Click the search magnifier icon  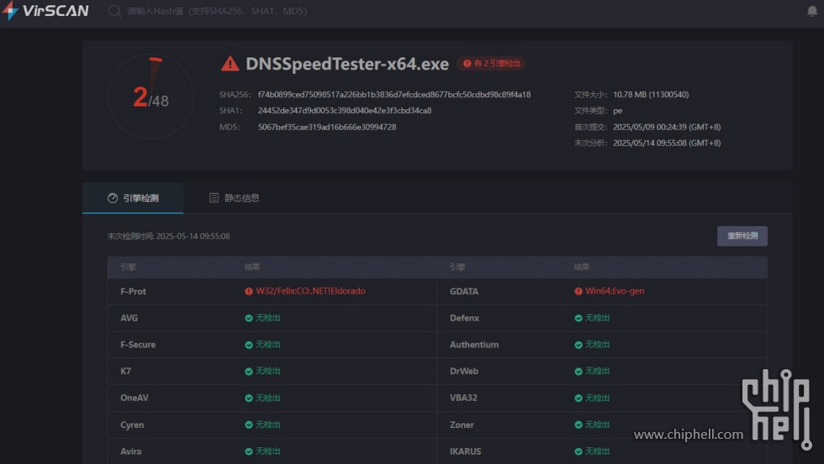114,11
